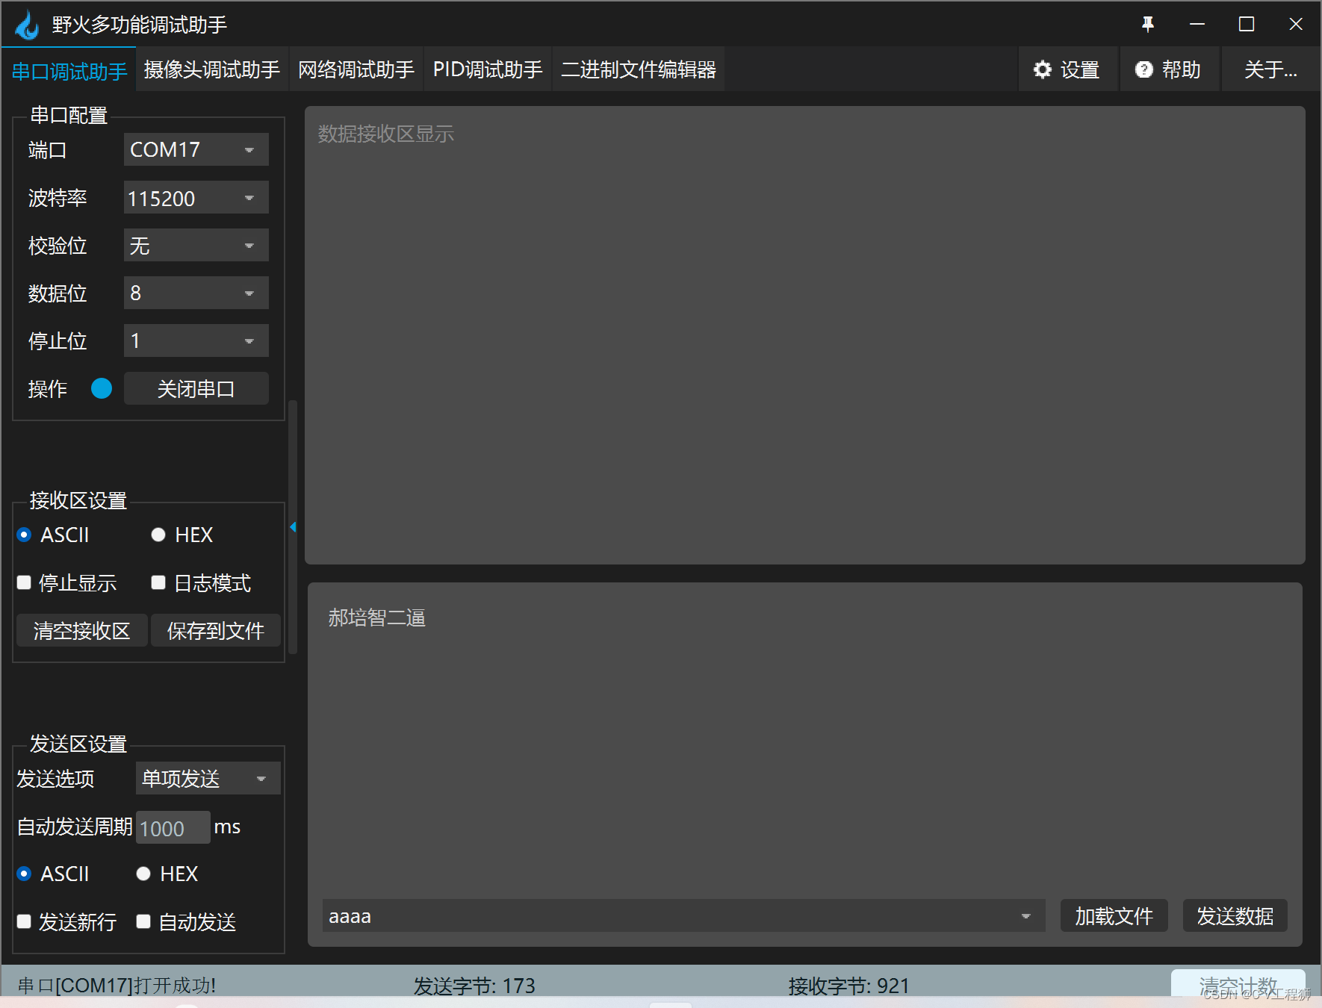Screen dimensions: 1322x1008
Task: Open the 关于... menu
Action: pos(1270,69)
